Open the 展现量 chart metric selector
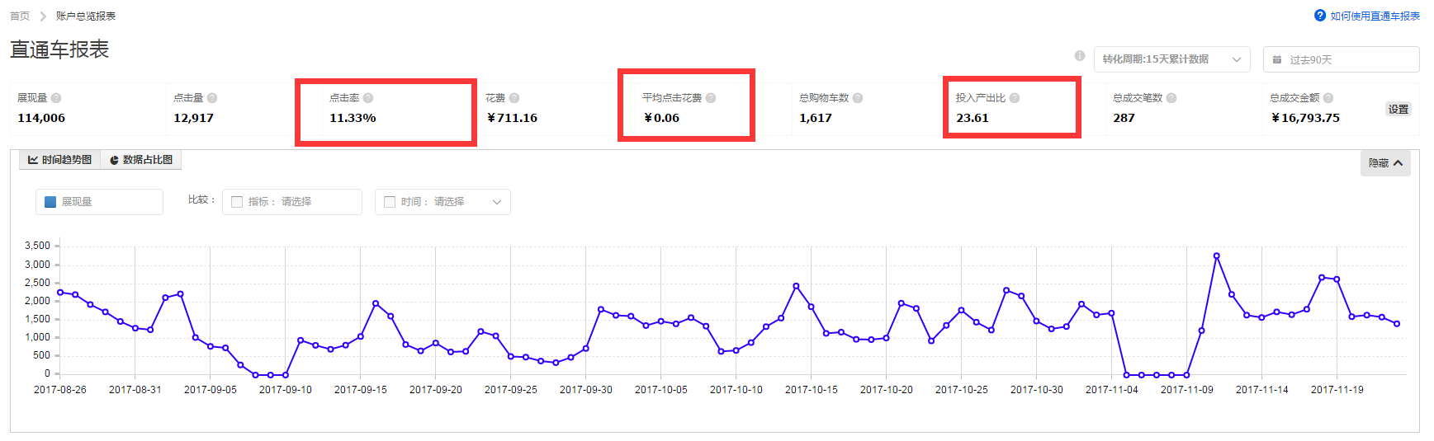1434x441 pixels. (x=99, y=202)
